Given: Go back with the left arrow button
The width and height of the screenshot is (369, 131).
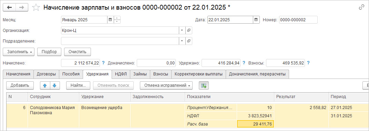Looking at the screenshot, I should 9,7.
